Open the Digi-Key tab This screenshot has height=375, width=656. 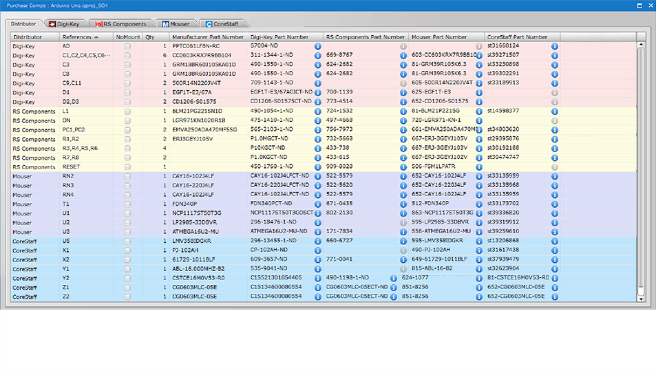pyautogui.click(x=64, y=24)
